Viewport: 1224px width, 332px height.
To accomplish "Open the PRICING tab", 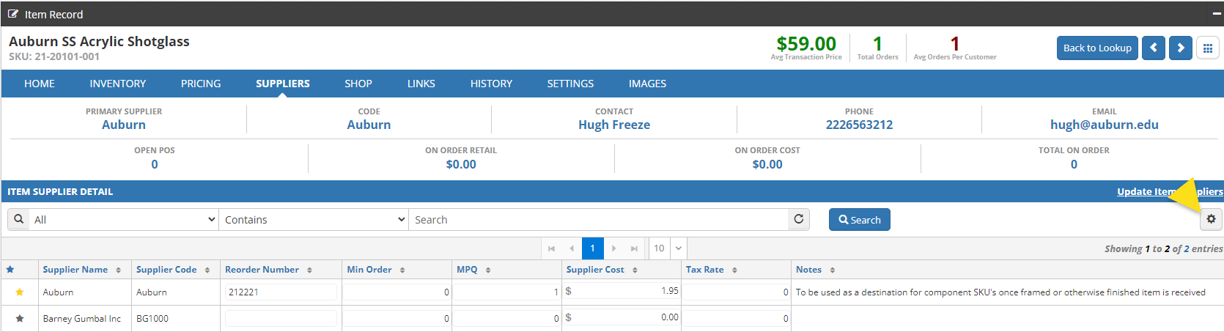I will point(200,84).
